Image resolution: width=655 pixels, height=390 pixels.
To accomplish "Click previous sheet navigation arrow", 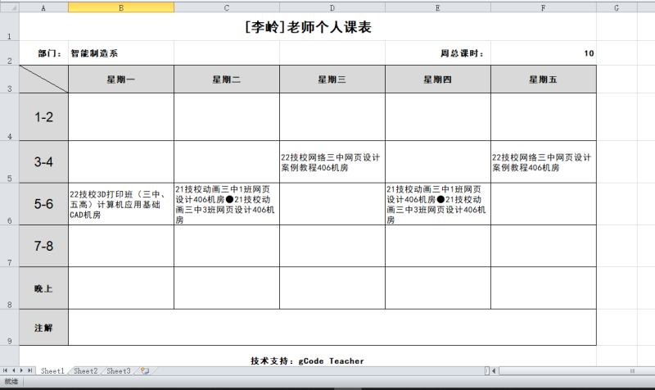I will click(x=13, y=371).
